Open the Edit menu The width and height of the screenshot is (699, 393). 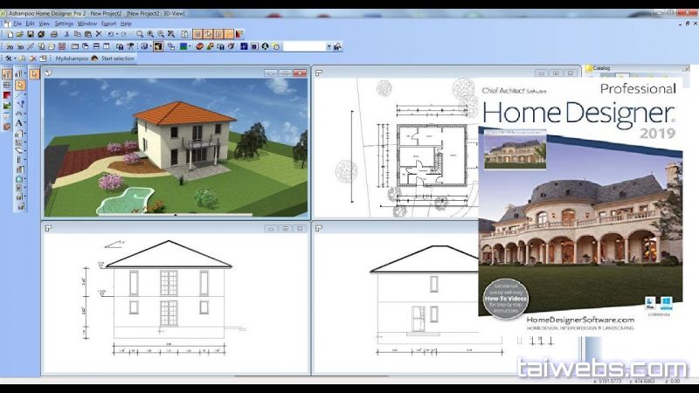coord(31,24)
